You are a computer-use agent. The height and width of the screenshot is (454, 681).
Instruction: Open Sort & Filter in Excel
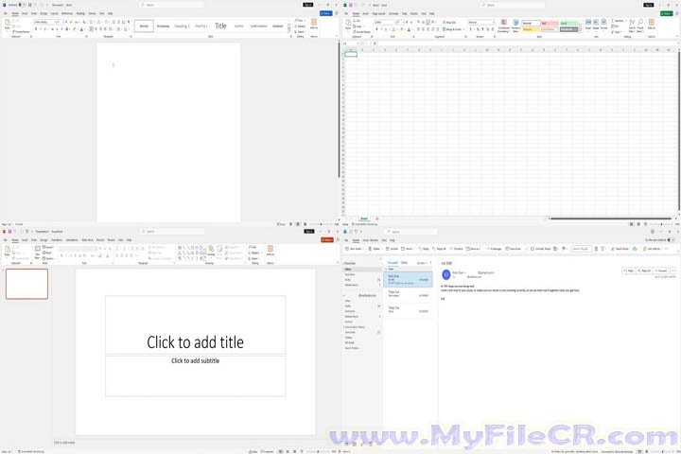click(x=632, y=26)
